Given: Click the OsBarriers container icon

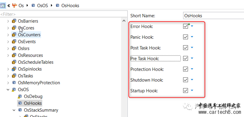Looking at the screenshot, I should pos(14,21).
